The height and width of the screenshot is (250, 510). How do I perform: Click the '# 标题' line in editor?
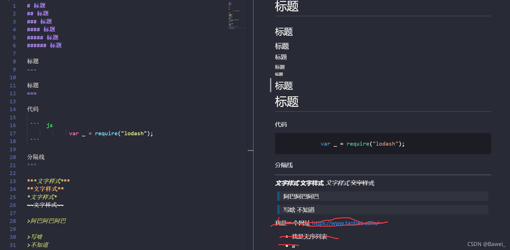(36, 6)
